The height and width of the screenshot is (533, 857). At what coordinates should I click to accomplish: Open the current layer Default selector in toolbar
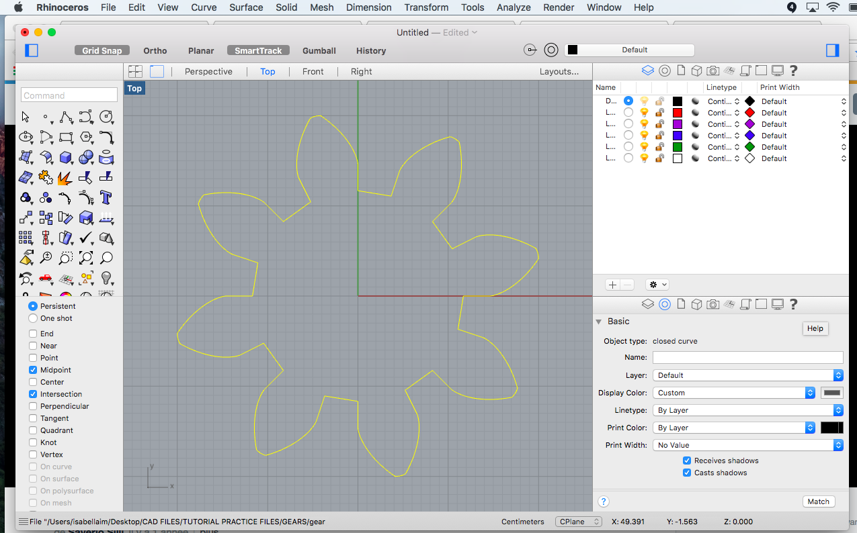(629, 50)
